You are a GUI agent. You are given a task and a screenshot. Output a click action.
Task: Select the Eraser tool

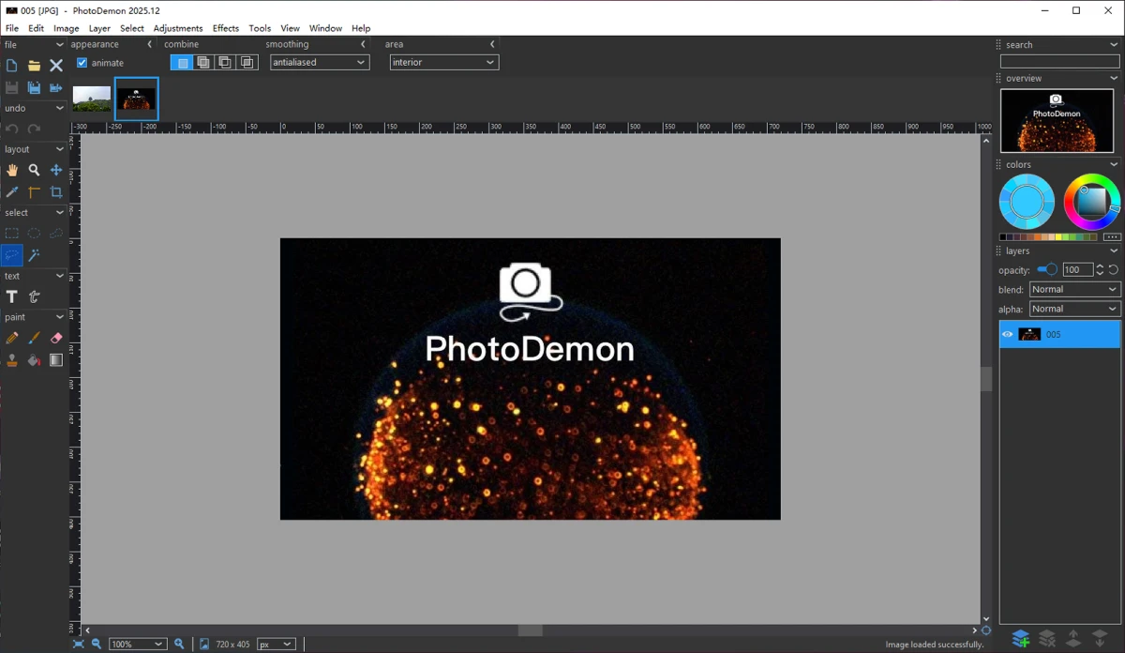pyautogui.click(x=56, y=338)
